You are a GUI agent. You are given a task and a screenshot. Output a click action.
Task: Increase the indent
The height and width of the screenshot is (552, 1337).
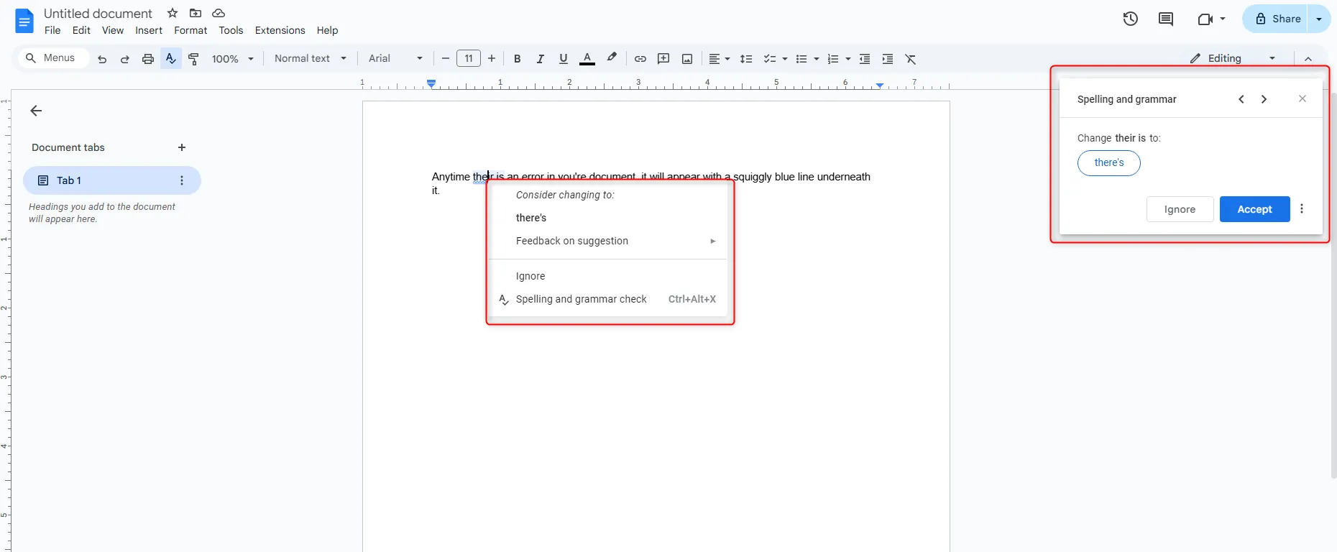888,59
